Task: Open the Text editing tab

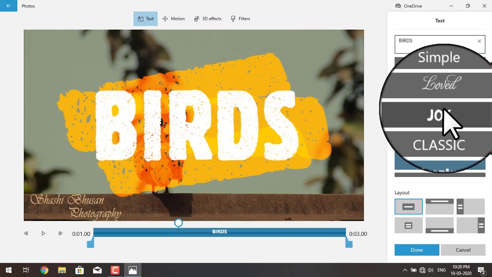Action: 145,18
